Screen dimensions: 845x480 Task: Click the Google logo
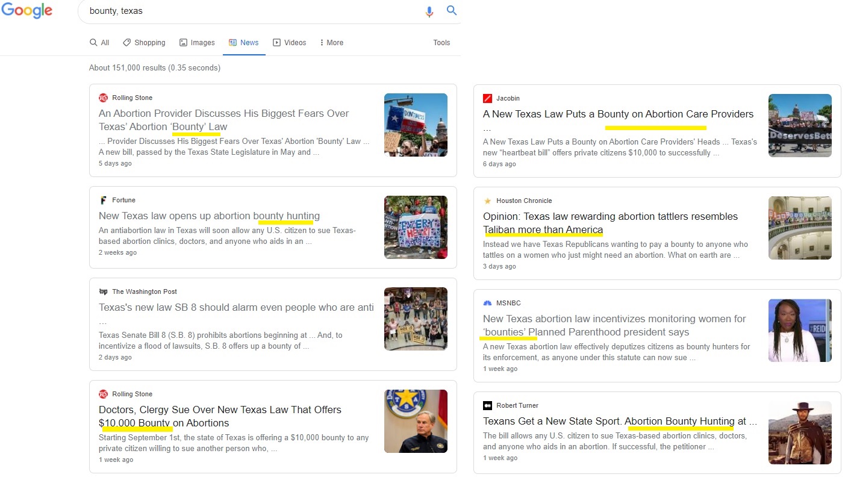[27, 11]
